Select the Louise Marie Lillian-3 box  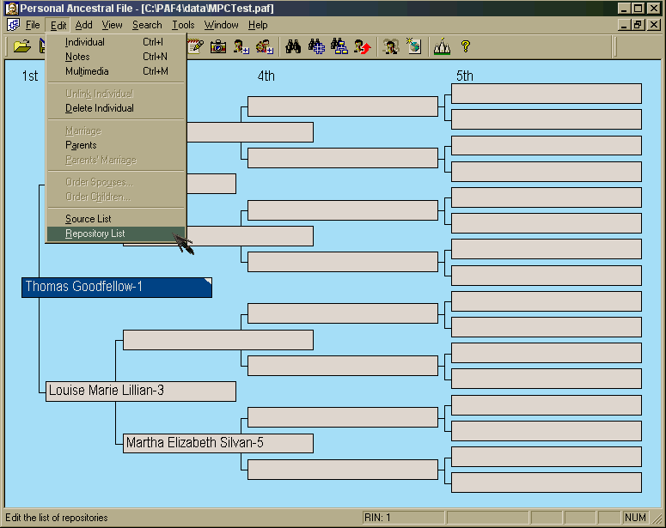(141, 391)
